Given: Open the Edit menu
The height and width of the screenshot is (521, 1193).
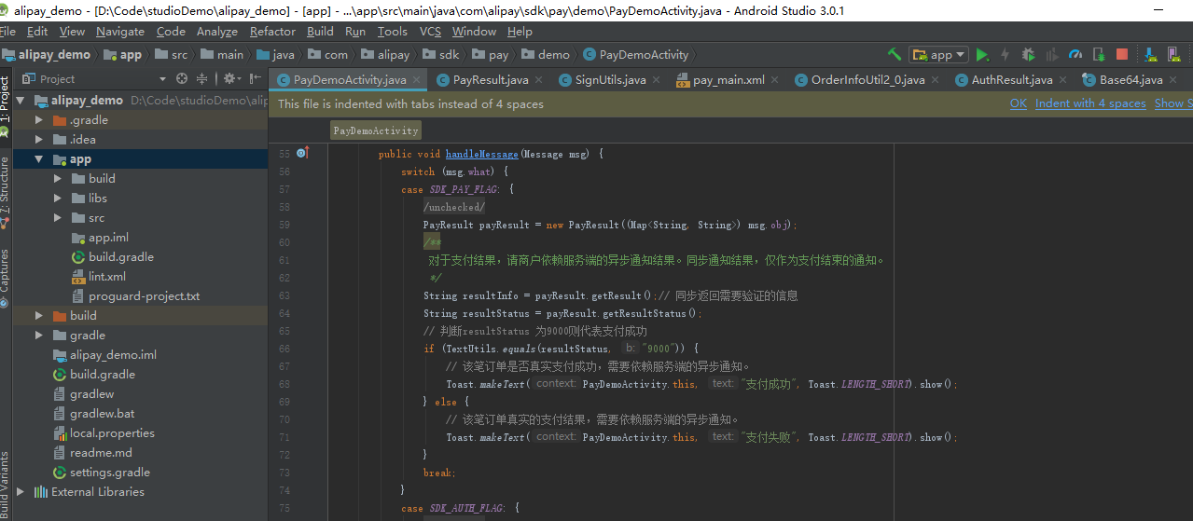Looking at the screenshot, I should tap(37, 31).
